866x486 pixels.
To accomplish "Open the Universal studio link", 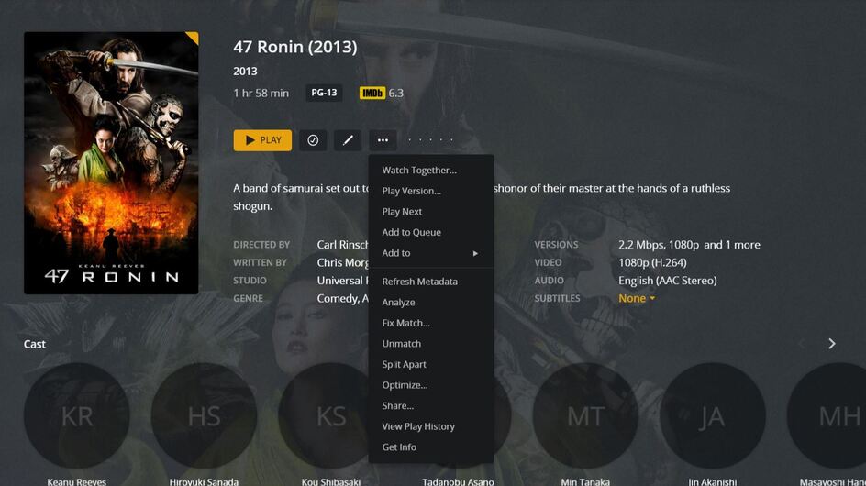I will click(x=342, y=281).
